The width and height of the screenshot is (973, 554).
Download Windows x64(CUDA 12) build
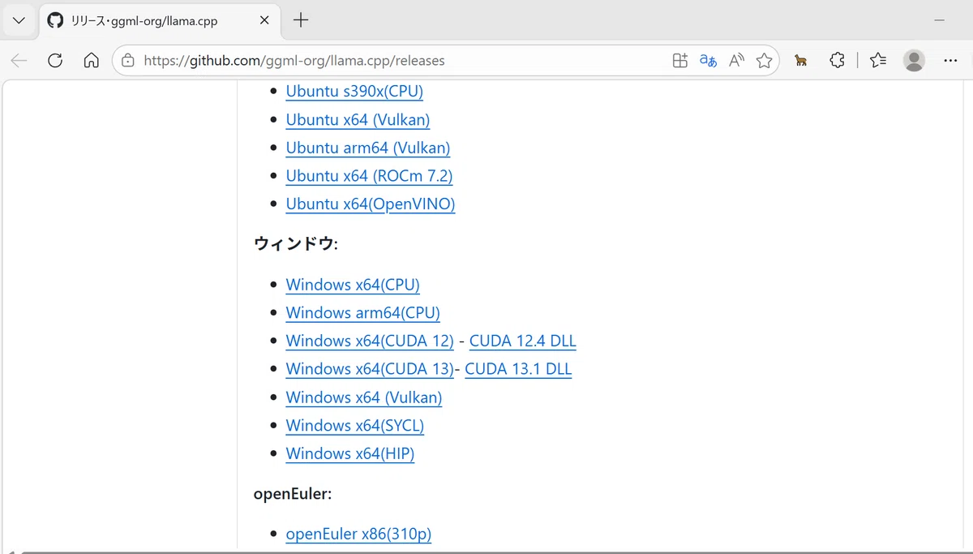tap(370, 341)
